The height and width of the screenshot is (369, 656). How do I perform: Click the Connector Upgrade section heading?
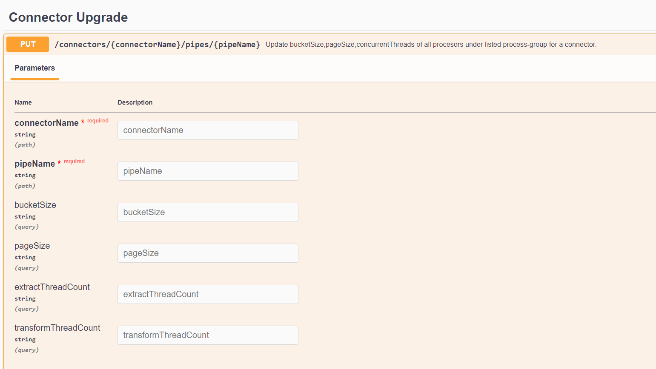coord(69,17)
